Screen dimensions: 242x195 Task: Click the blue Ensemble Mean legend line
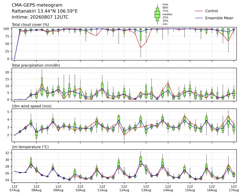[199, 18]
